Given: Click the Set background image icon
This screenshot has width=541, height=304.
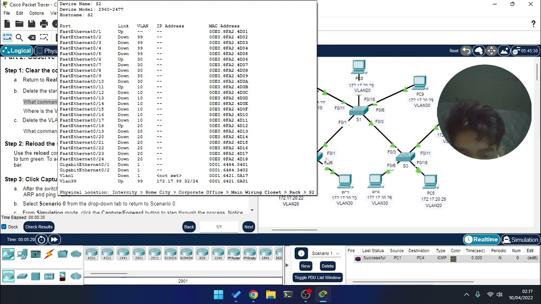Looking at the screenshot, I should pos(504,51).
